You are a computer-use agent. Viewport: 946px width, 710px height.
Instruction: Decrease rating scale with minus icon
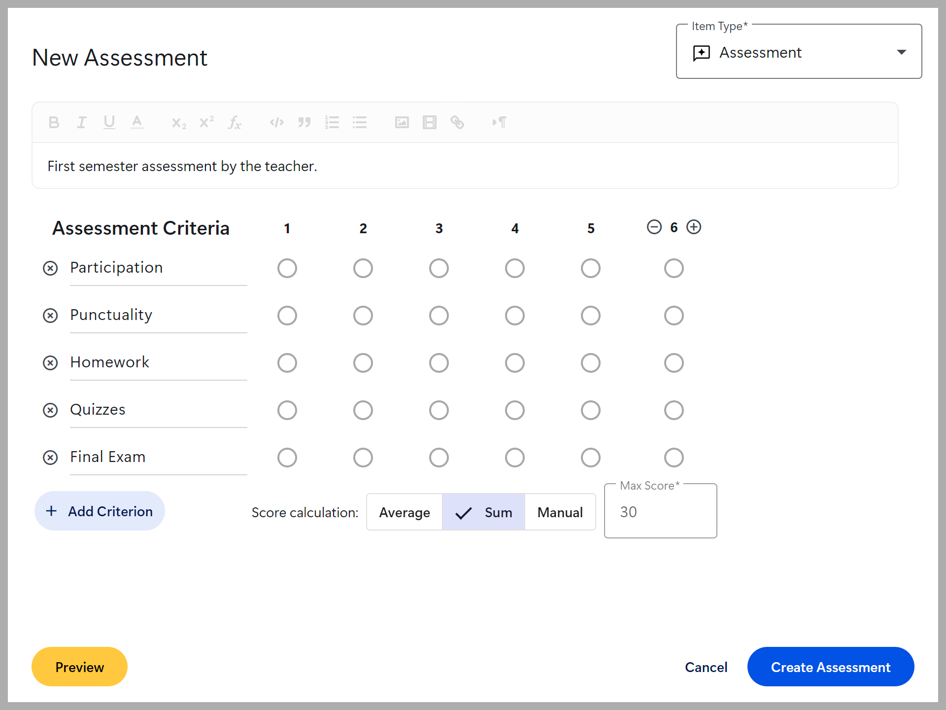pos(654,227)
